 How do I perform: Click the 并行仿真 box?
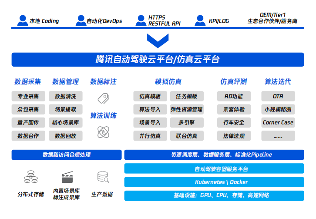click(150, 136)
